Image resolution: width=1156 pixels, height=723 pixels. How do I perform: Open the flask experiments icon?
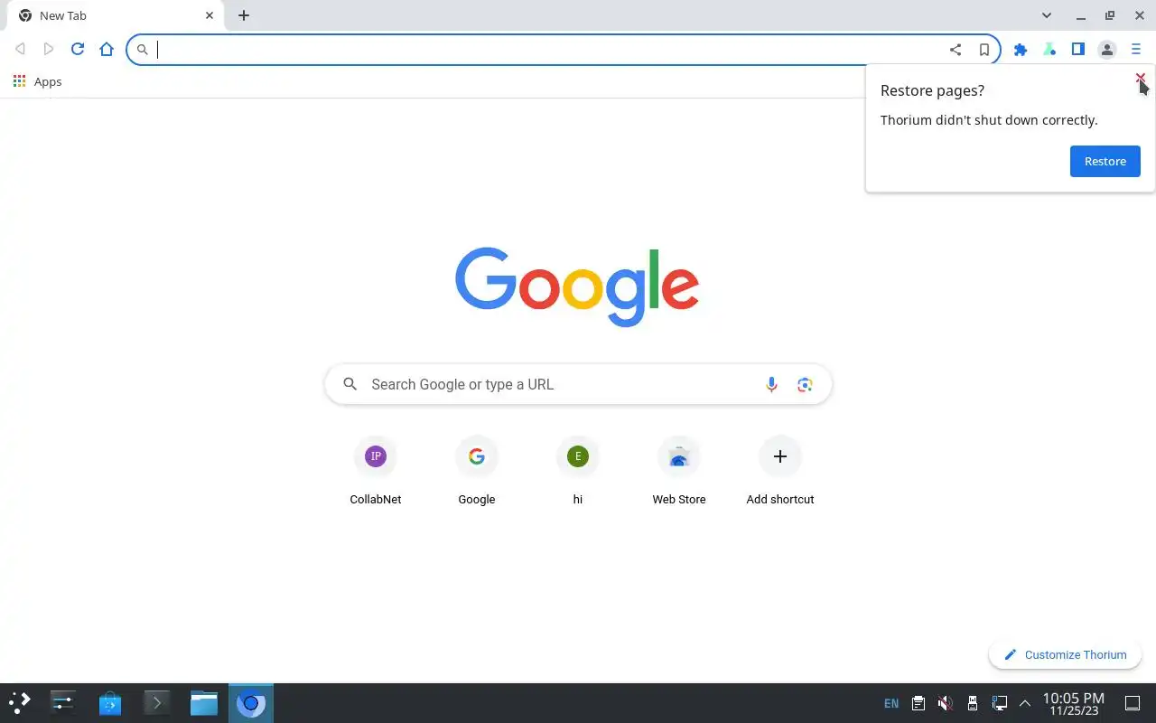point(1049,50)
